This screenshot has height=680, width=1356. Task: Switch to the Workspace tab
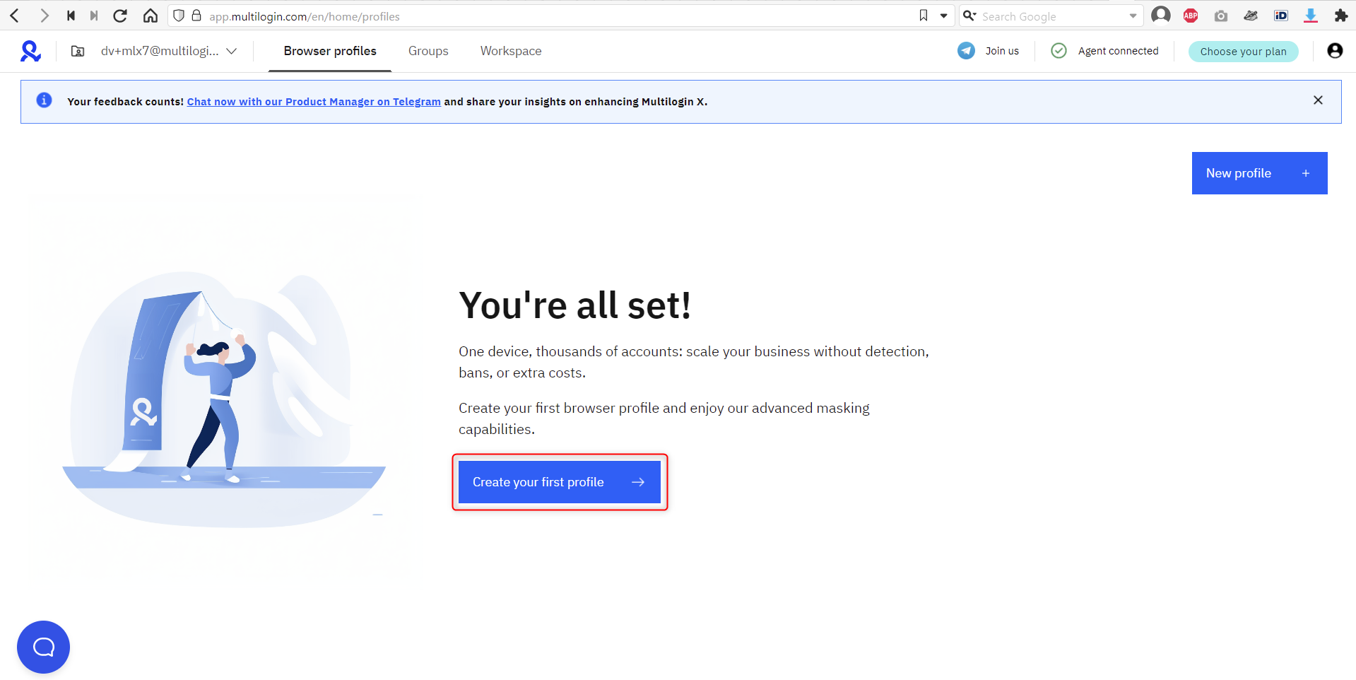tap(511, 51)
